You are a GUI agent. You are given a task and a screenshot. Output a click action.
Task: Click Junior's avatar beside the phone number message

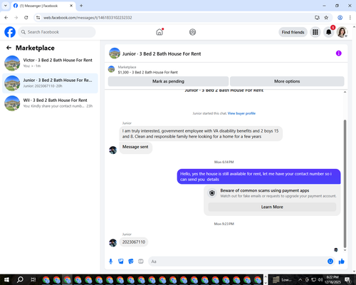coord(113,242)
